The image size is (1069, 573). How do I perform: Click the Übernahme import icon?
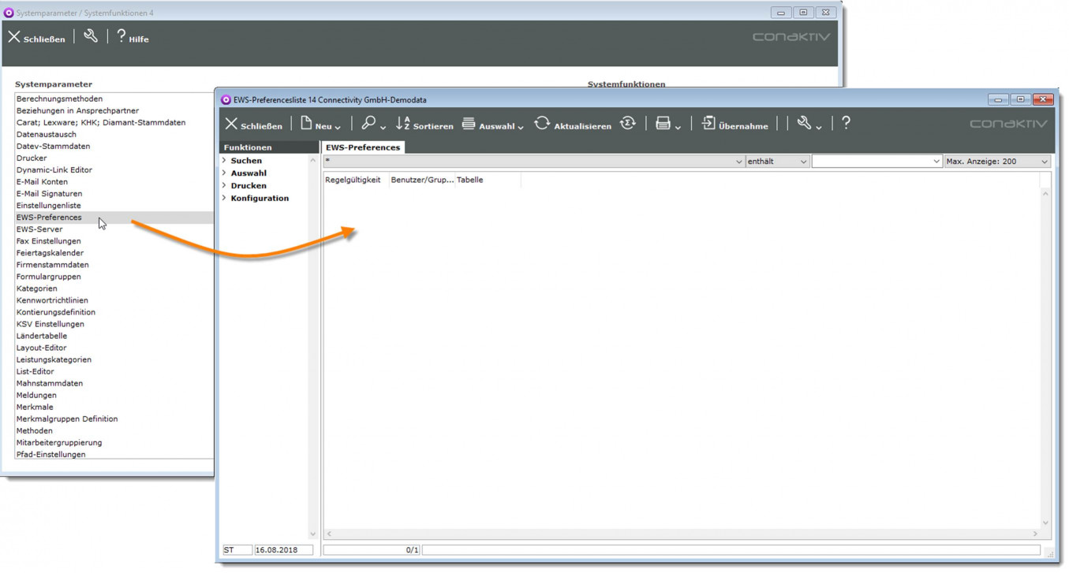[708, 123]
